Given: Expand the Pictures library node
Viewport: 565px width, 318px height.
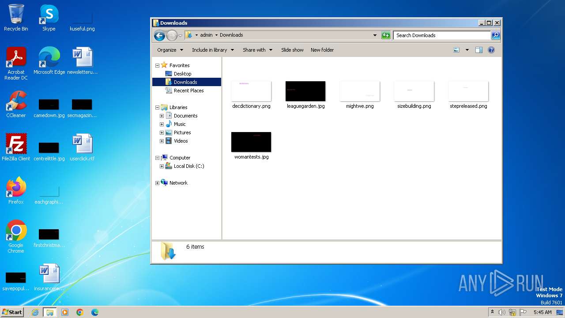Looking at the screenshot, I should pos(162,132).
